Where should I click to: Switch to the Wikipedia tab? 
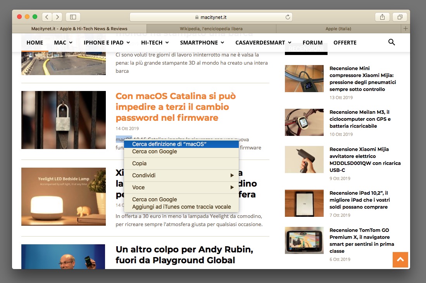(x=211, y=29)
